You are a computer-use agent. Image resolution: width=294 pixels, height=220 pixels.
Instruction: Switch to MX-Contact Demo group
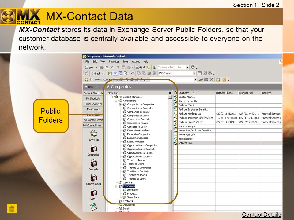(93, 120)
